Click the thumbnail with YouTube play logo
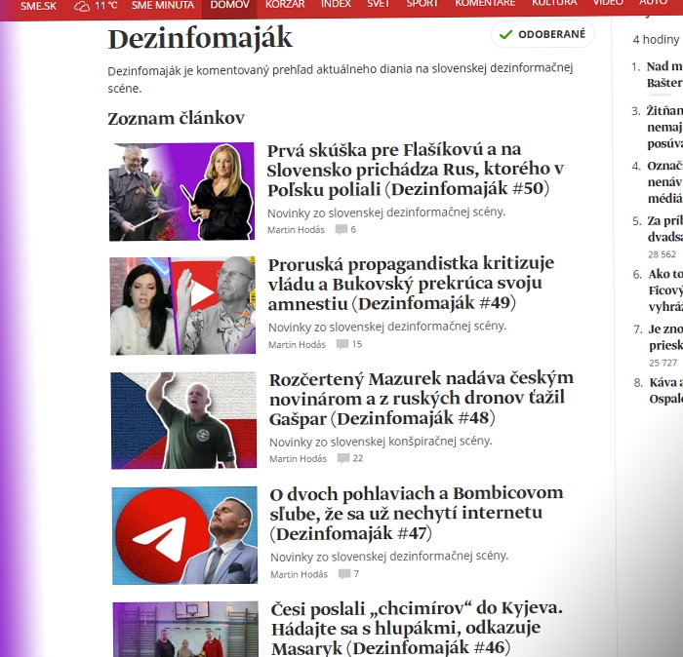The image size is (683, 657). tap(182, 305)
